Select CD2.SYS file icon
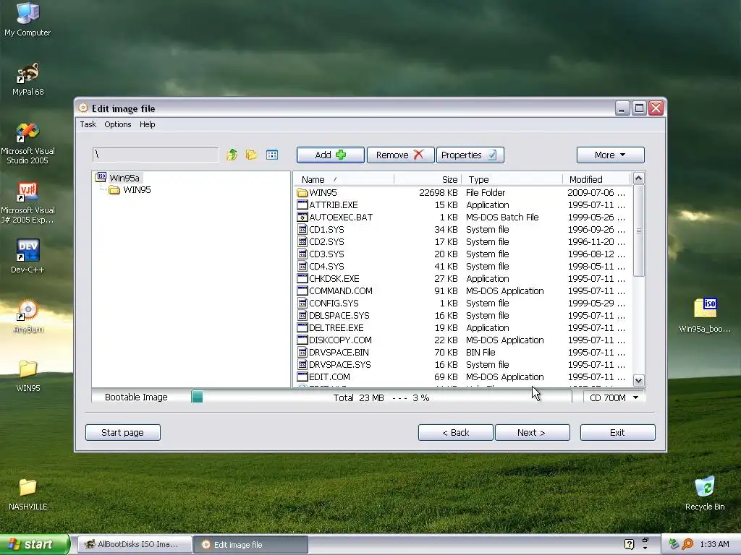The height and width of the screenshot is (555, 741). [302, 241]
